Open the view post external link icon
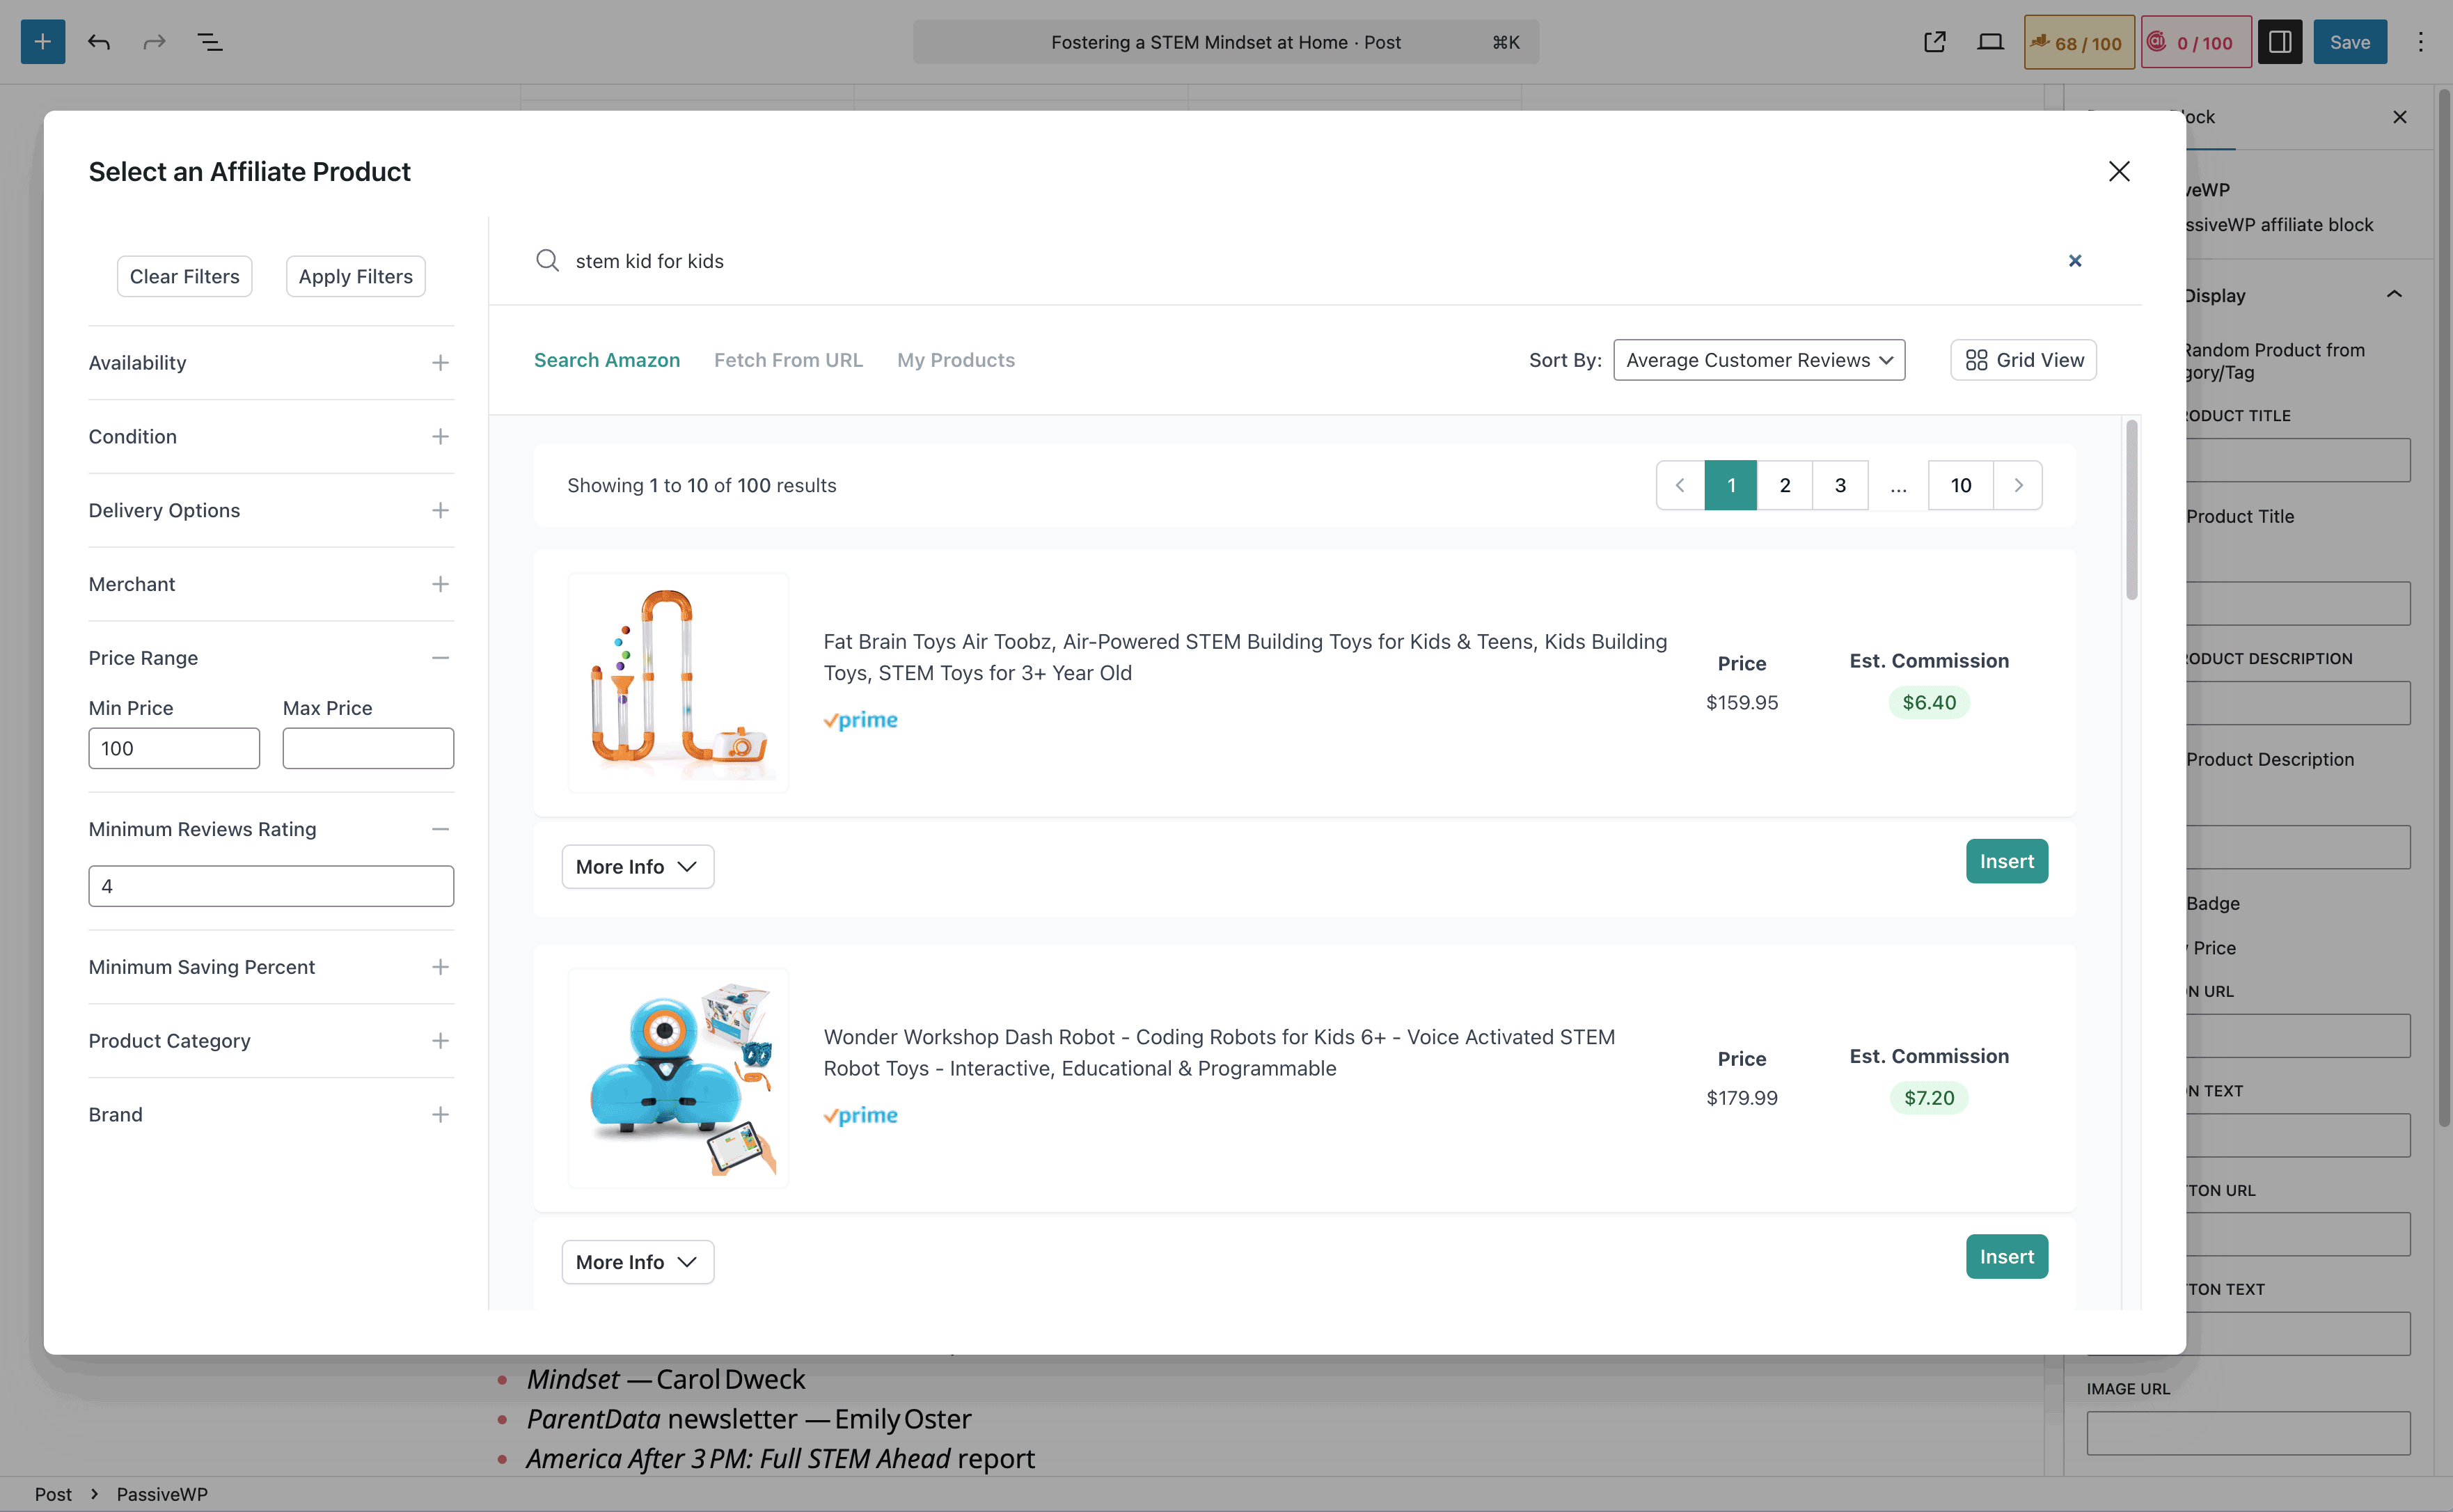 click(1934, 42)
